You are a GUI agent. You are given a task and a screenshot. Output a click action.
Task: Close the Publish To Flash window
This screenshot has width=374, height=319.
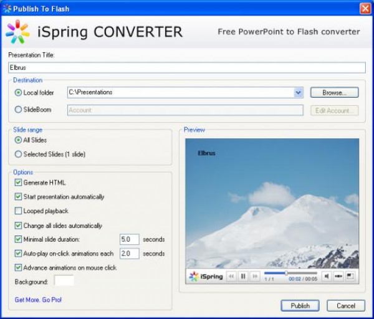point(365,9)
